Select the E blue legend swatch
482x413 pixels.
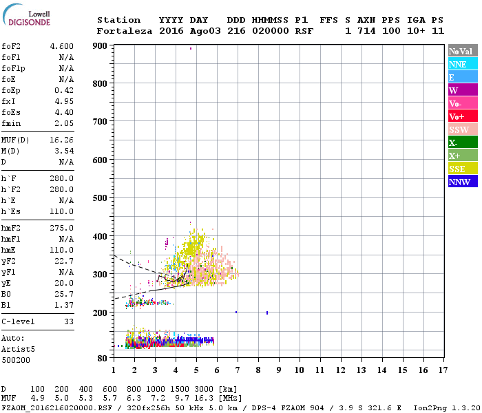pyautogui.click(x=463, y=77)
